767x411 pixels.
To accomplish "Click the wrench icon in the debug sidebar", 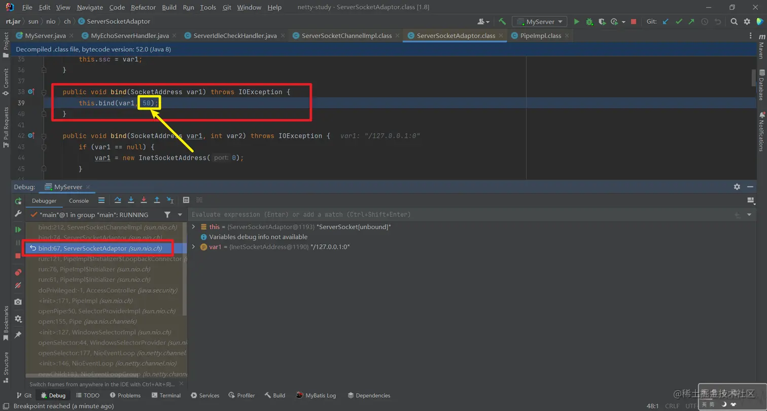I will (18, 214).
